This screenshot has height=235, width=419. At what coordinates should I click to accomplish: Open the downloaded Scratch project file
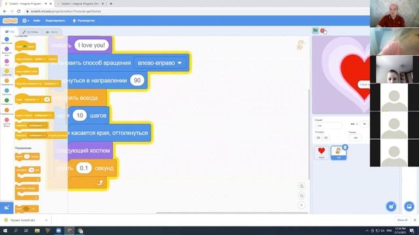coord(23,220)
